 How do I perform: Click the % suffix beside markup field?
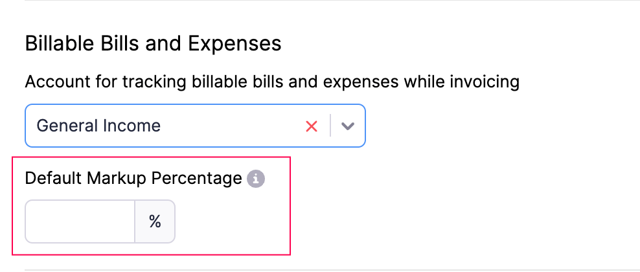[x=155, y=221]
